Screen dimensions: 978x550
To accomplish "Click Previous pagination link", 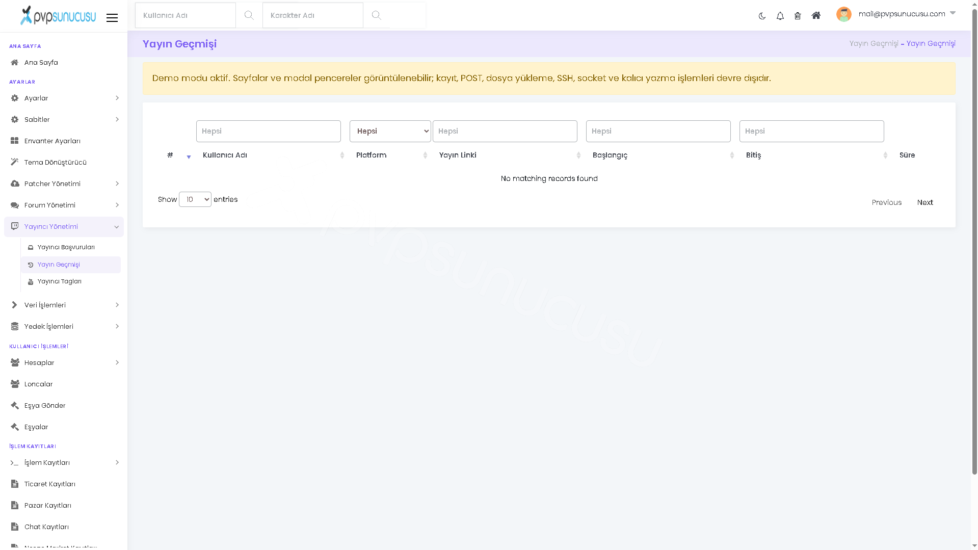I will coord(886,202).
